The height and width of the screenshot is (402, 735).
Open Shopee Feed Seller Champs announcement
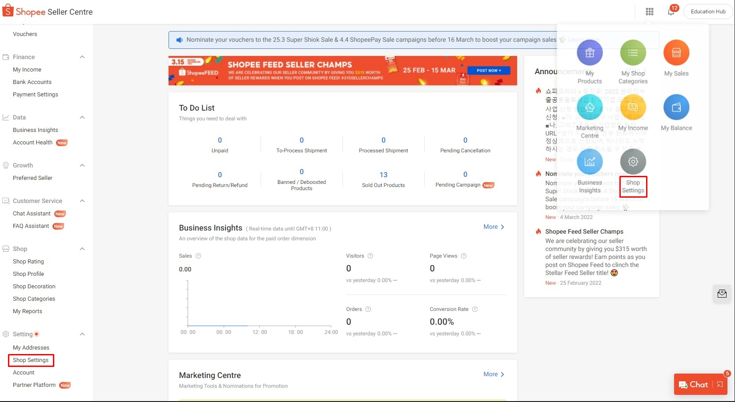pos(584,231)
